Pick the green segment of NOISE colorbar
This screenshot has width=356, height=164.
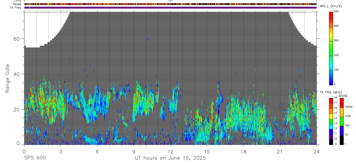pos(342,121)
